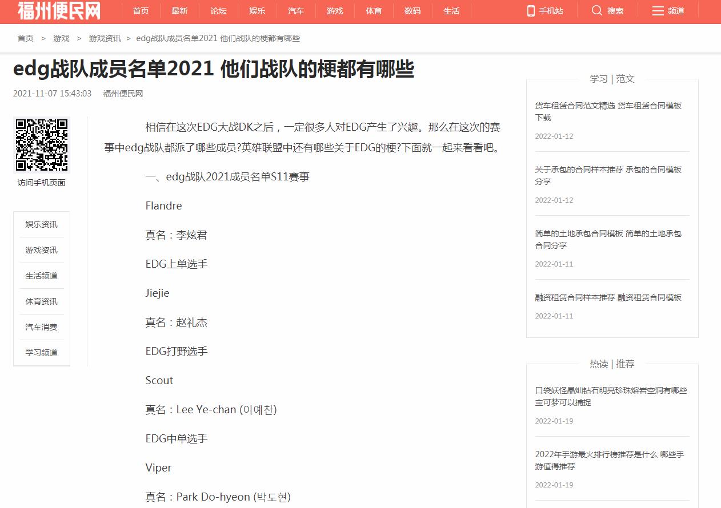Open the 游戏 navigation tab
This screenshot has width=721, height=508.
[335, 11]
